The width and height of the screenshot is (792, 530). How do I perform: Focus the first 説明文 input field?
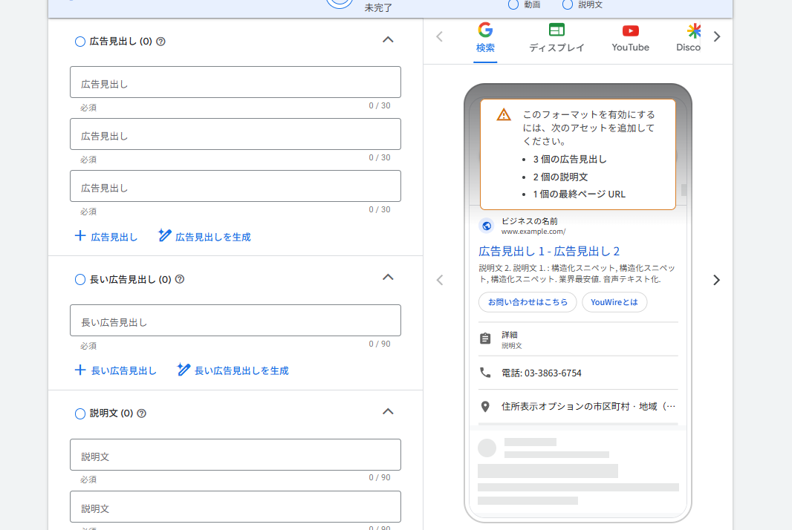[x=236, y=455]
